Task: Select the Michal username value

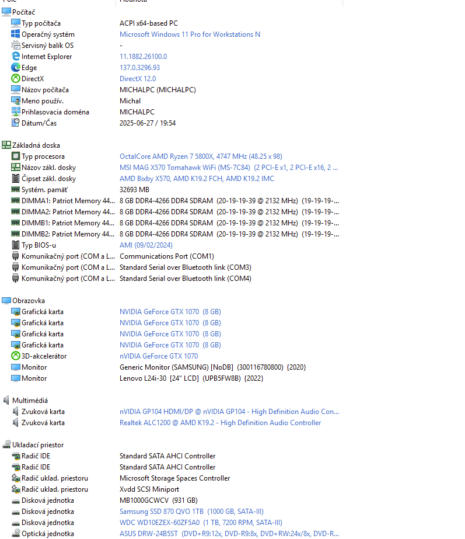Action: click(x=130, y=100)
